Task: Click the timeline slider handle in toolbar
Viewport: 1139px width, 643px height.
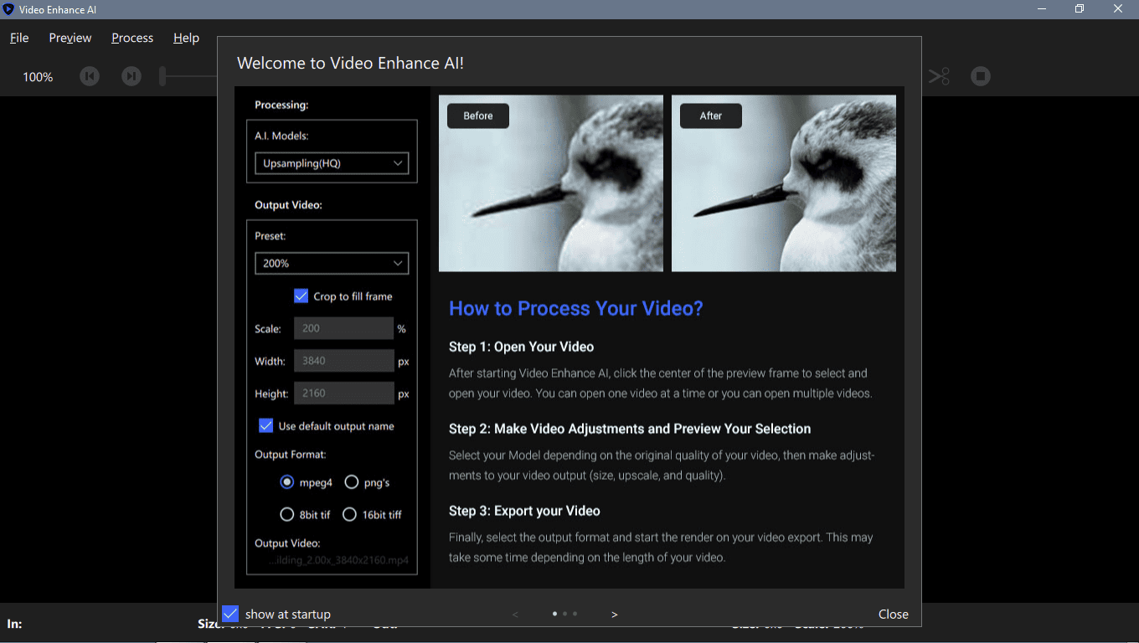Action: point(162,76)
